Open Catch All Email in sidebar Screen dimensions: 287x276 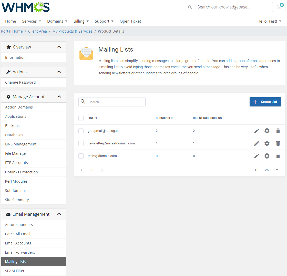tap(34, 234)
